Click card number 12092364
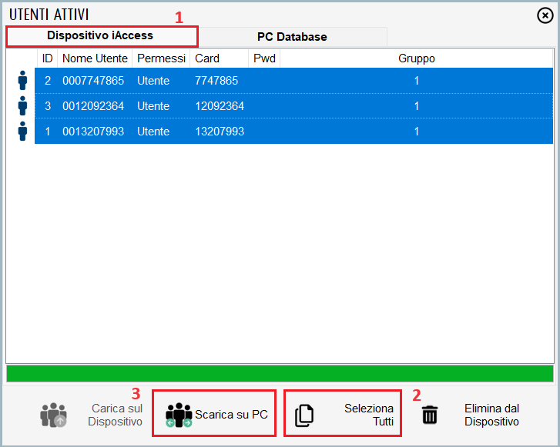Screen dimensions: 560x447 (x=220, y=106)
